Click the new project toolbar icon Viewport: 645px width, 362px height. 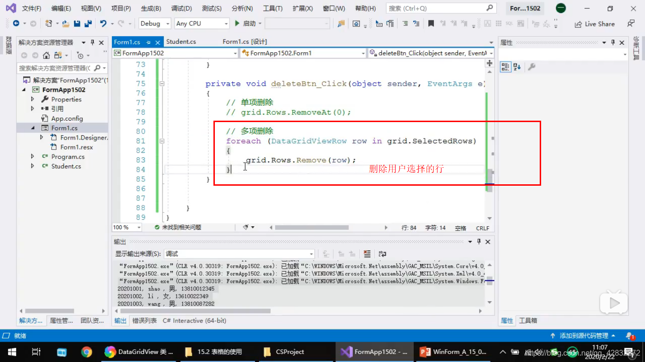point(49,24)
